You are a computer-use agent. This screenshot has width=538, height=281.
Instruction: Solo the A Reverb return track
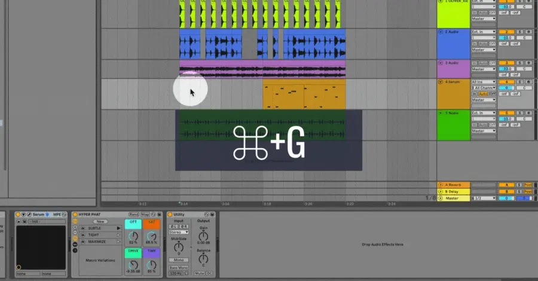(x=519, y=185)
